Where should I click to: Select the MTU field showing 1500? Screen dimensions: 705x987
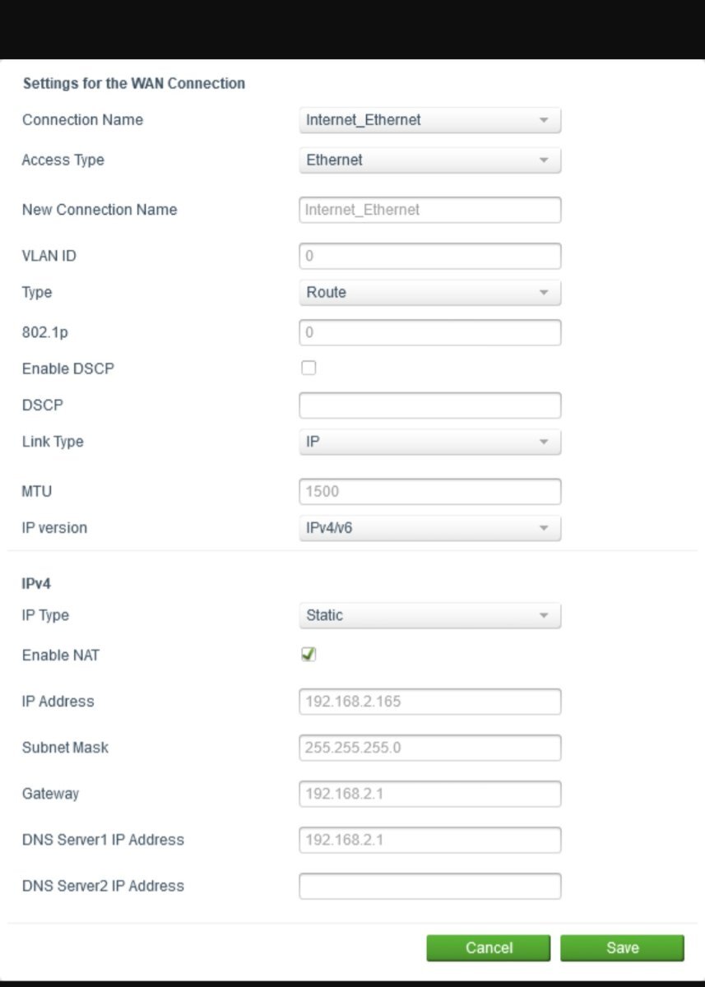pyautogui.click(x=429, y=492)
